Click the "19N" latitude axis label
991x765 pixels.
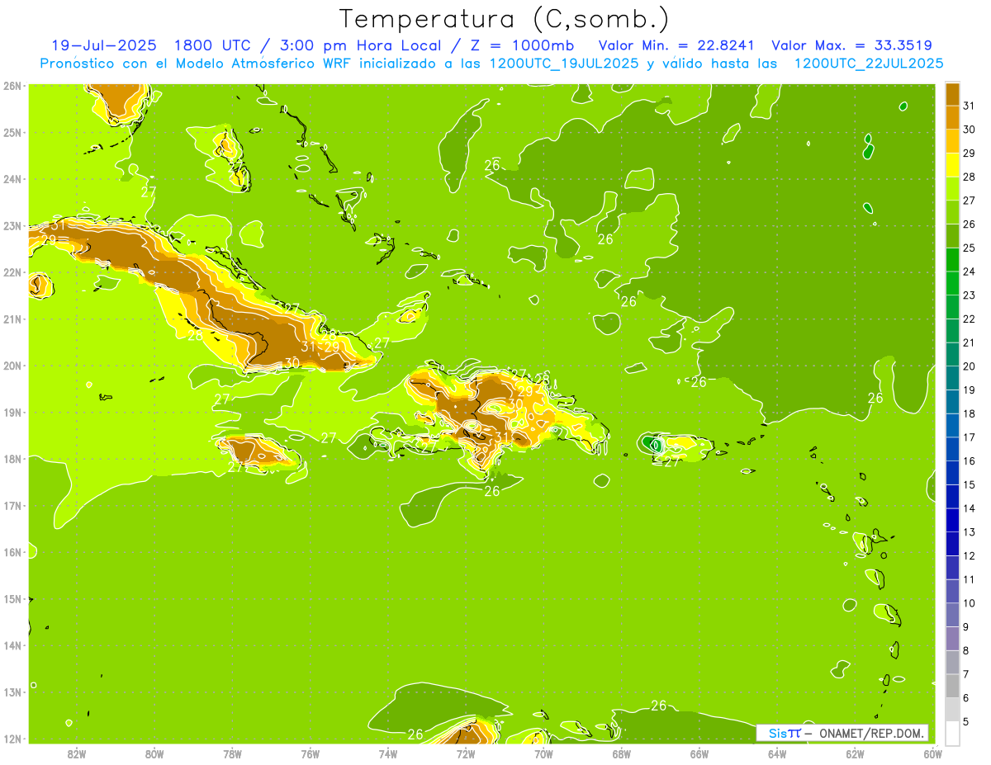pos(12,412)
